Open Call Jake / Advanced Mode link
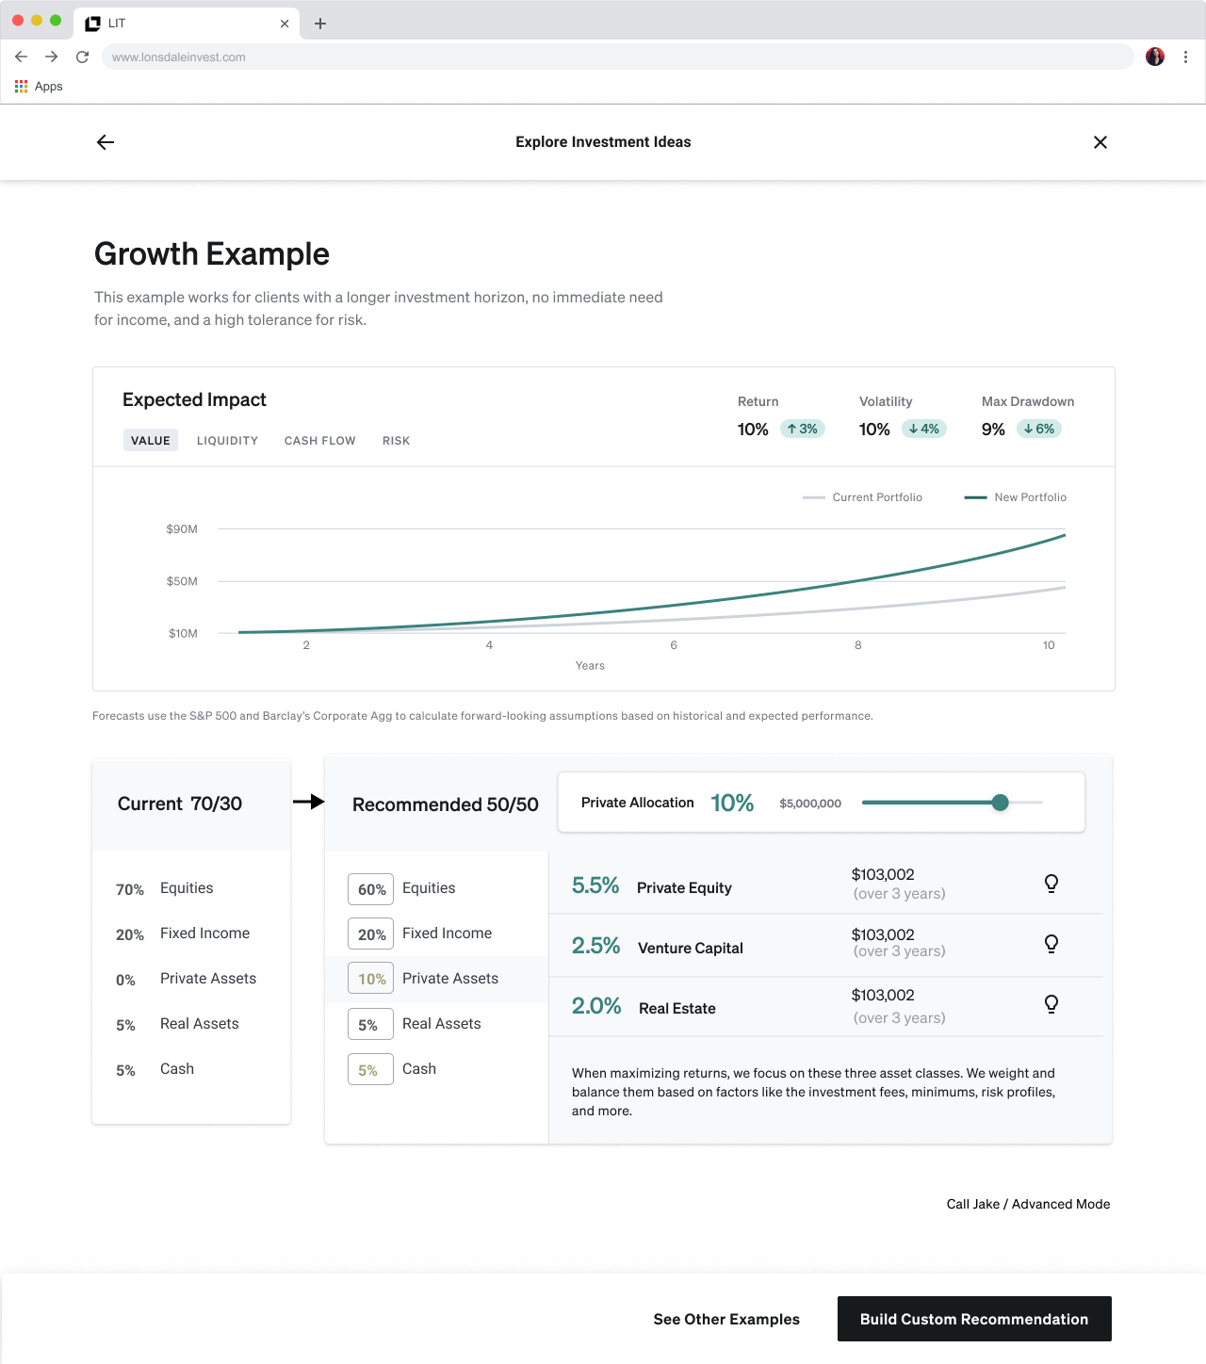Viewport: 1206px width, 1364px height. (x=1028, y=1204)
